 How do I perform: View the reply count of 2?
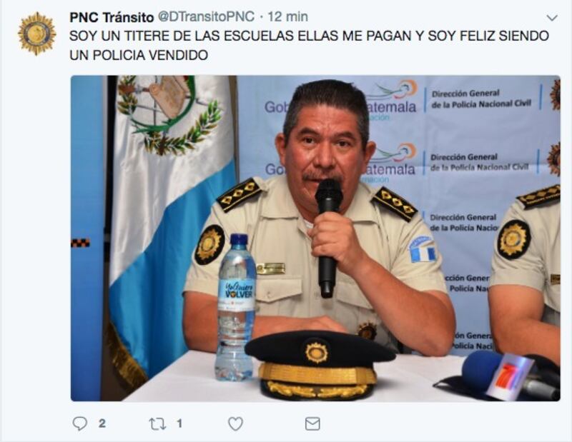coord(102,423)
